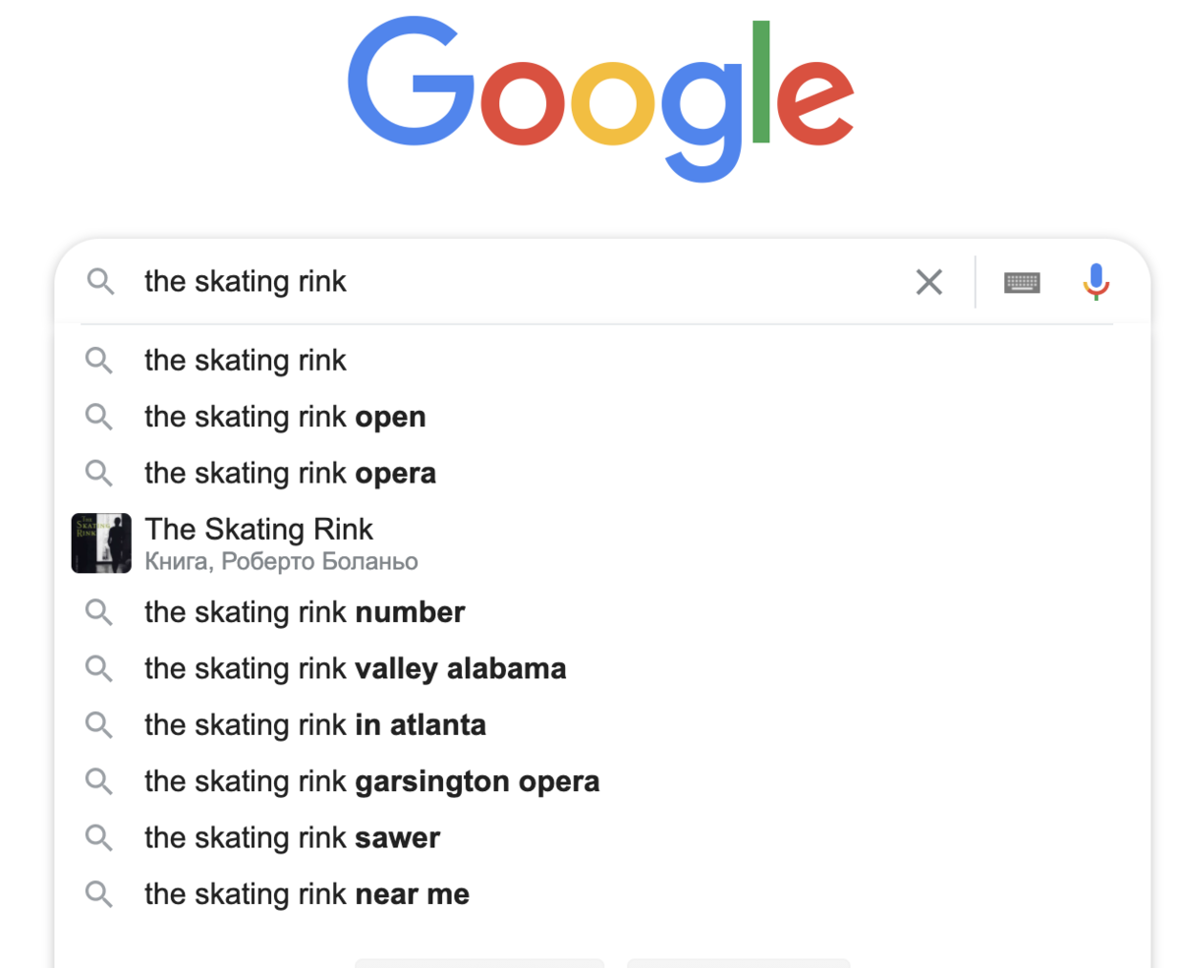This screenshot has width=1179, height=968.
Task: Open The Skating Rink book by Роберто Боланьо
Action: [x=259, y=530]
